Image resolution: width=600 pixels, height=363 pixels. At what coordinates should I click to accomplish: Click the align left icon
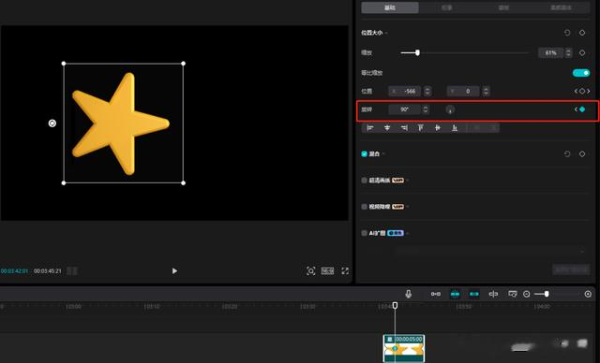click(370, 128)
